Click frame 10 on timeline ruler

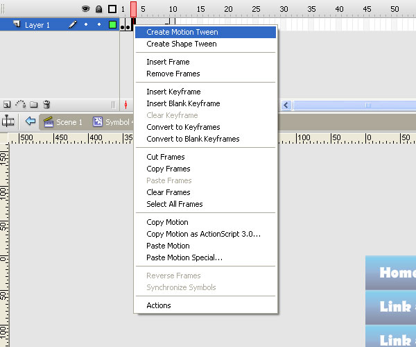[x=173, y=9]
